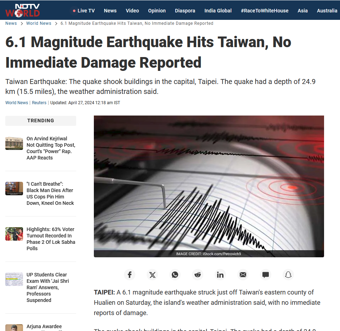Click the "I Can't Breathe" story thumbnail

14,189
